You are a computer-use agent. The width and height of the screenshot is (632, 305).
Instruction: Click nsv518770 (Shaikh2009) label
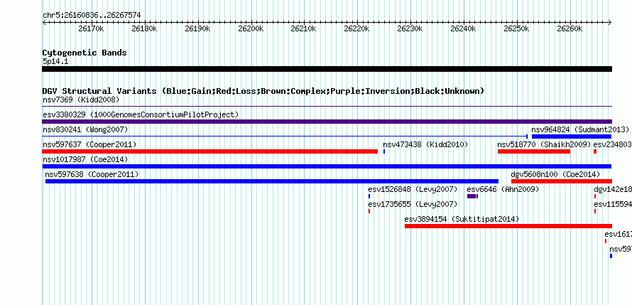click(x=544, y=144)
